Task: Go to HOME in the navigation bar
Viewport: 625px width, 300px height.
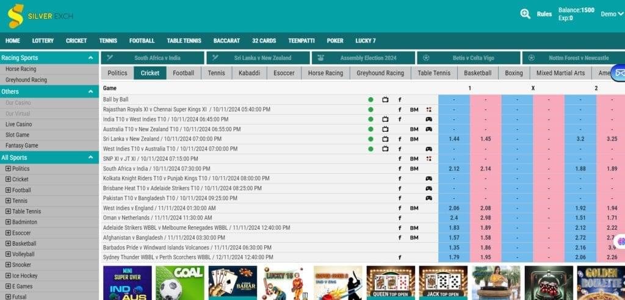Action: pos(13,41)
